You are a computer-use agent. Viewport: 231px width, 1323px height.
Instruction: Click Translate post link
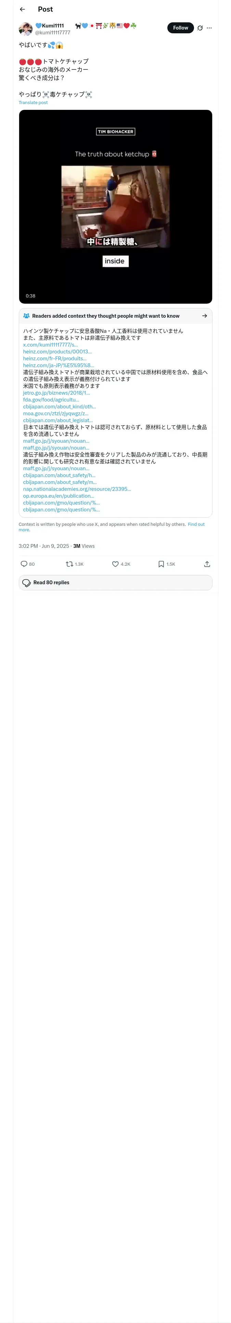(33, 103)
